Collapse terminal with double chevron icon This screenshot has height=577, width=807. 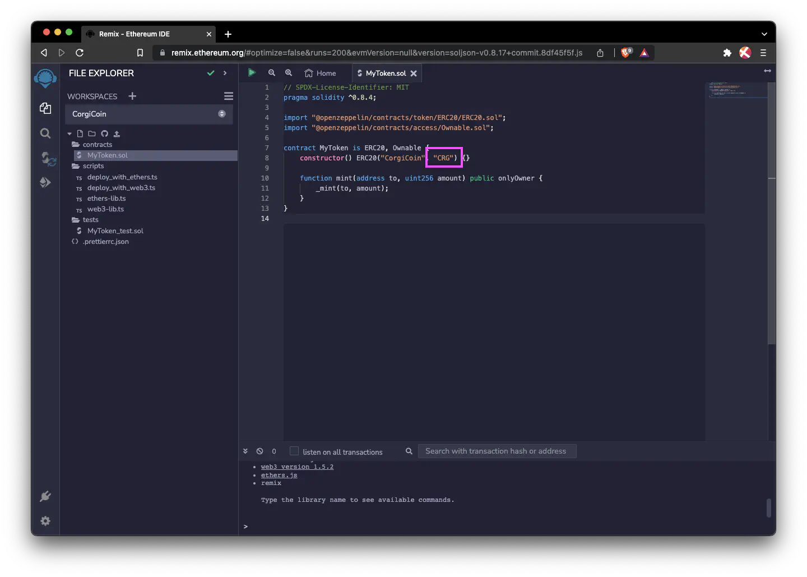245,451
